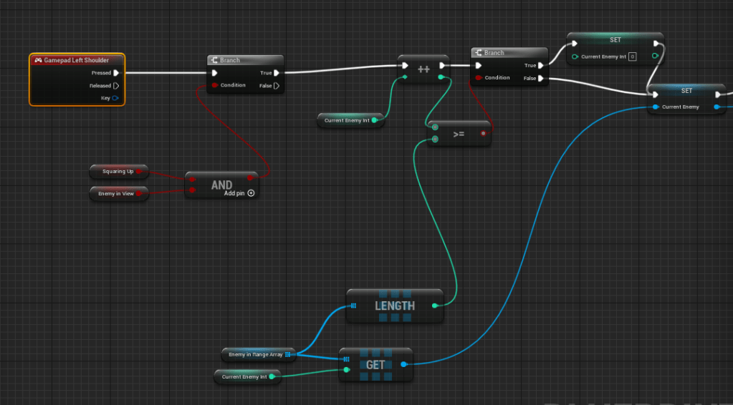This screenshot has width=733, height=405.
Task: Select the Enemy in Range Array variable node
Action: (x=254, y=354)
